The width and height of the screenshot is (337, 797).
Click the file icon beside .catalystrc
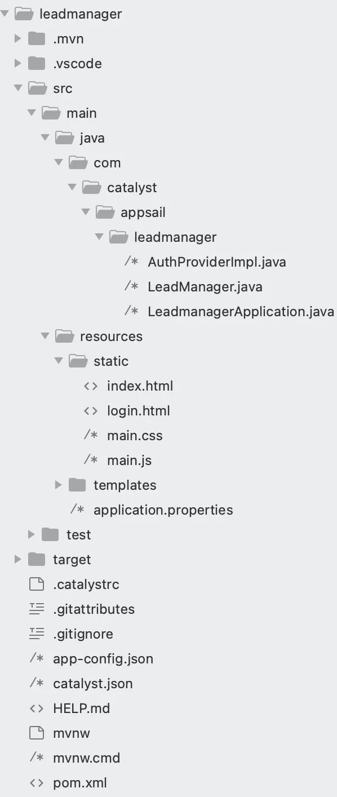pyautogui.click(x=37, y=584)
